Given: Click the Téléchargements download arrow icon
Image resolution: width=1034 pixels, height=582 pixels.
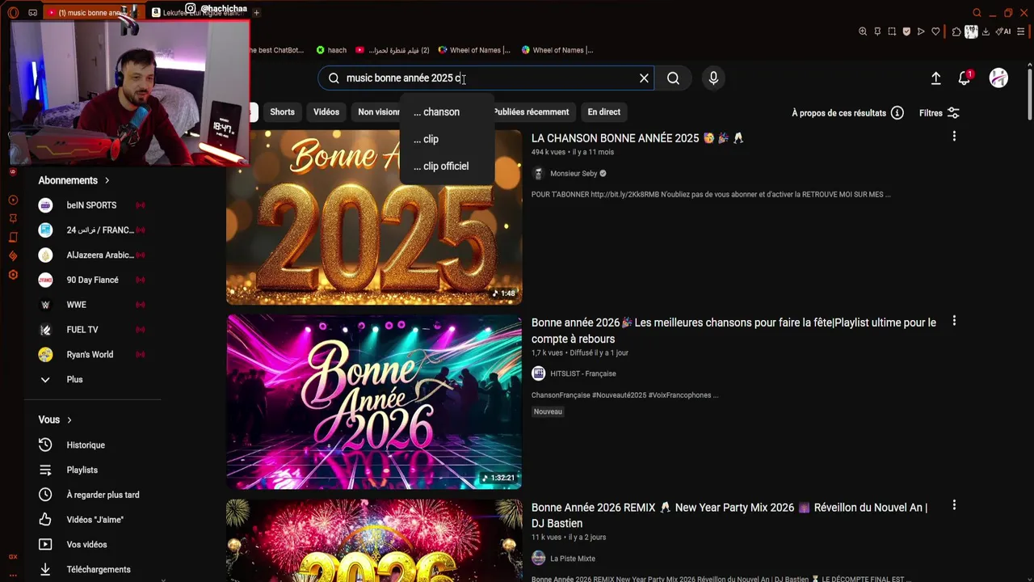Looking at the screenshot, I should point(45,569).
